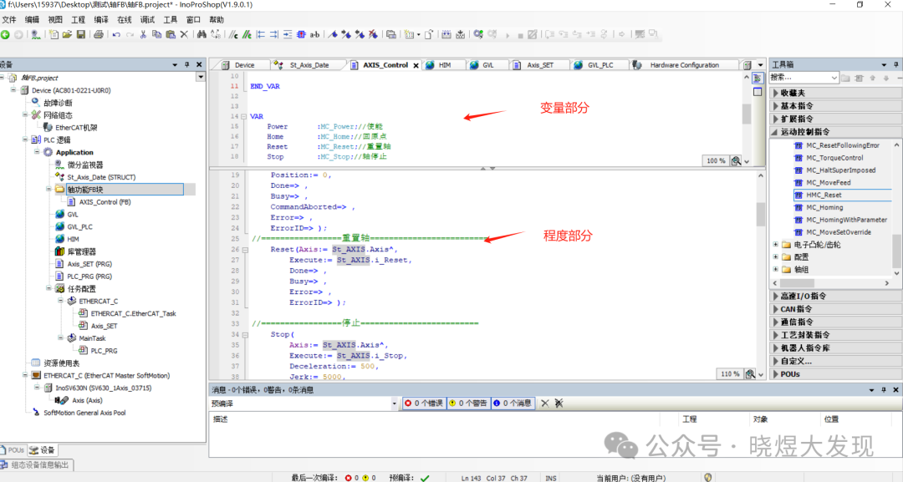Click the Save icon in the toolbar
The width and height of the screenshot is (903, 482).
pyautogui.click(x=81, y=34)
